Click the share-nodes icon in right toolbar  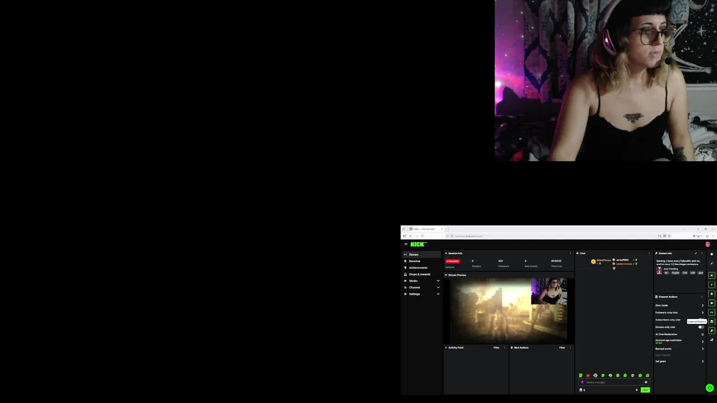coord(712,340)
